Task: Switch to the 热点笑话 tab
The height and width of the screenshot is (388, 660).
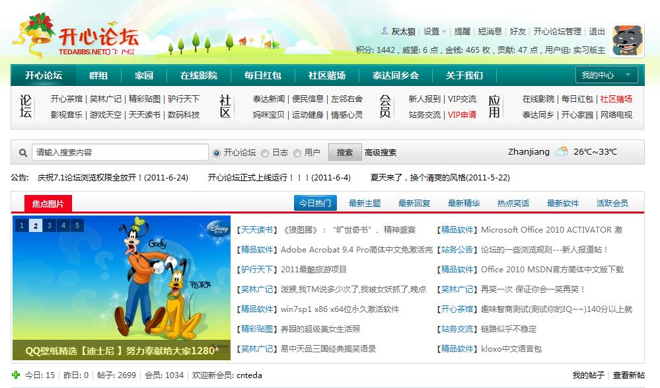Action: (513, 203)
